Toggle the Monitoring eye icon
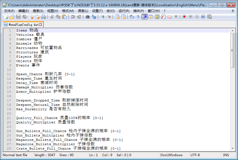The width and height of the screenshot is (238, 160). [176, 17]
